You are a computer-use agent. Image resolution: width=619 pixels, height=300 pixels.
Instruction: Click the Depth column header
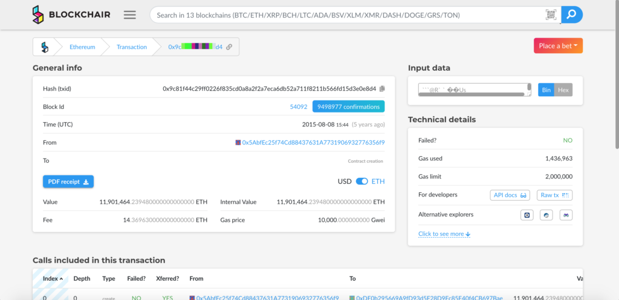[82, 278]
